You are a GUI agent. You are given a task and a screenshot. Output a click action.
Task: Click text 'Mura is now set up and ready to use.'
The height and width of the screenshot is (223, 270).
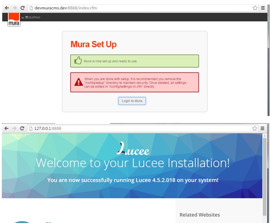[x=111, y=61]
